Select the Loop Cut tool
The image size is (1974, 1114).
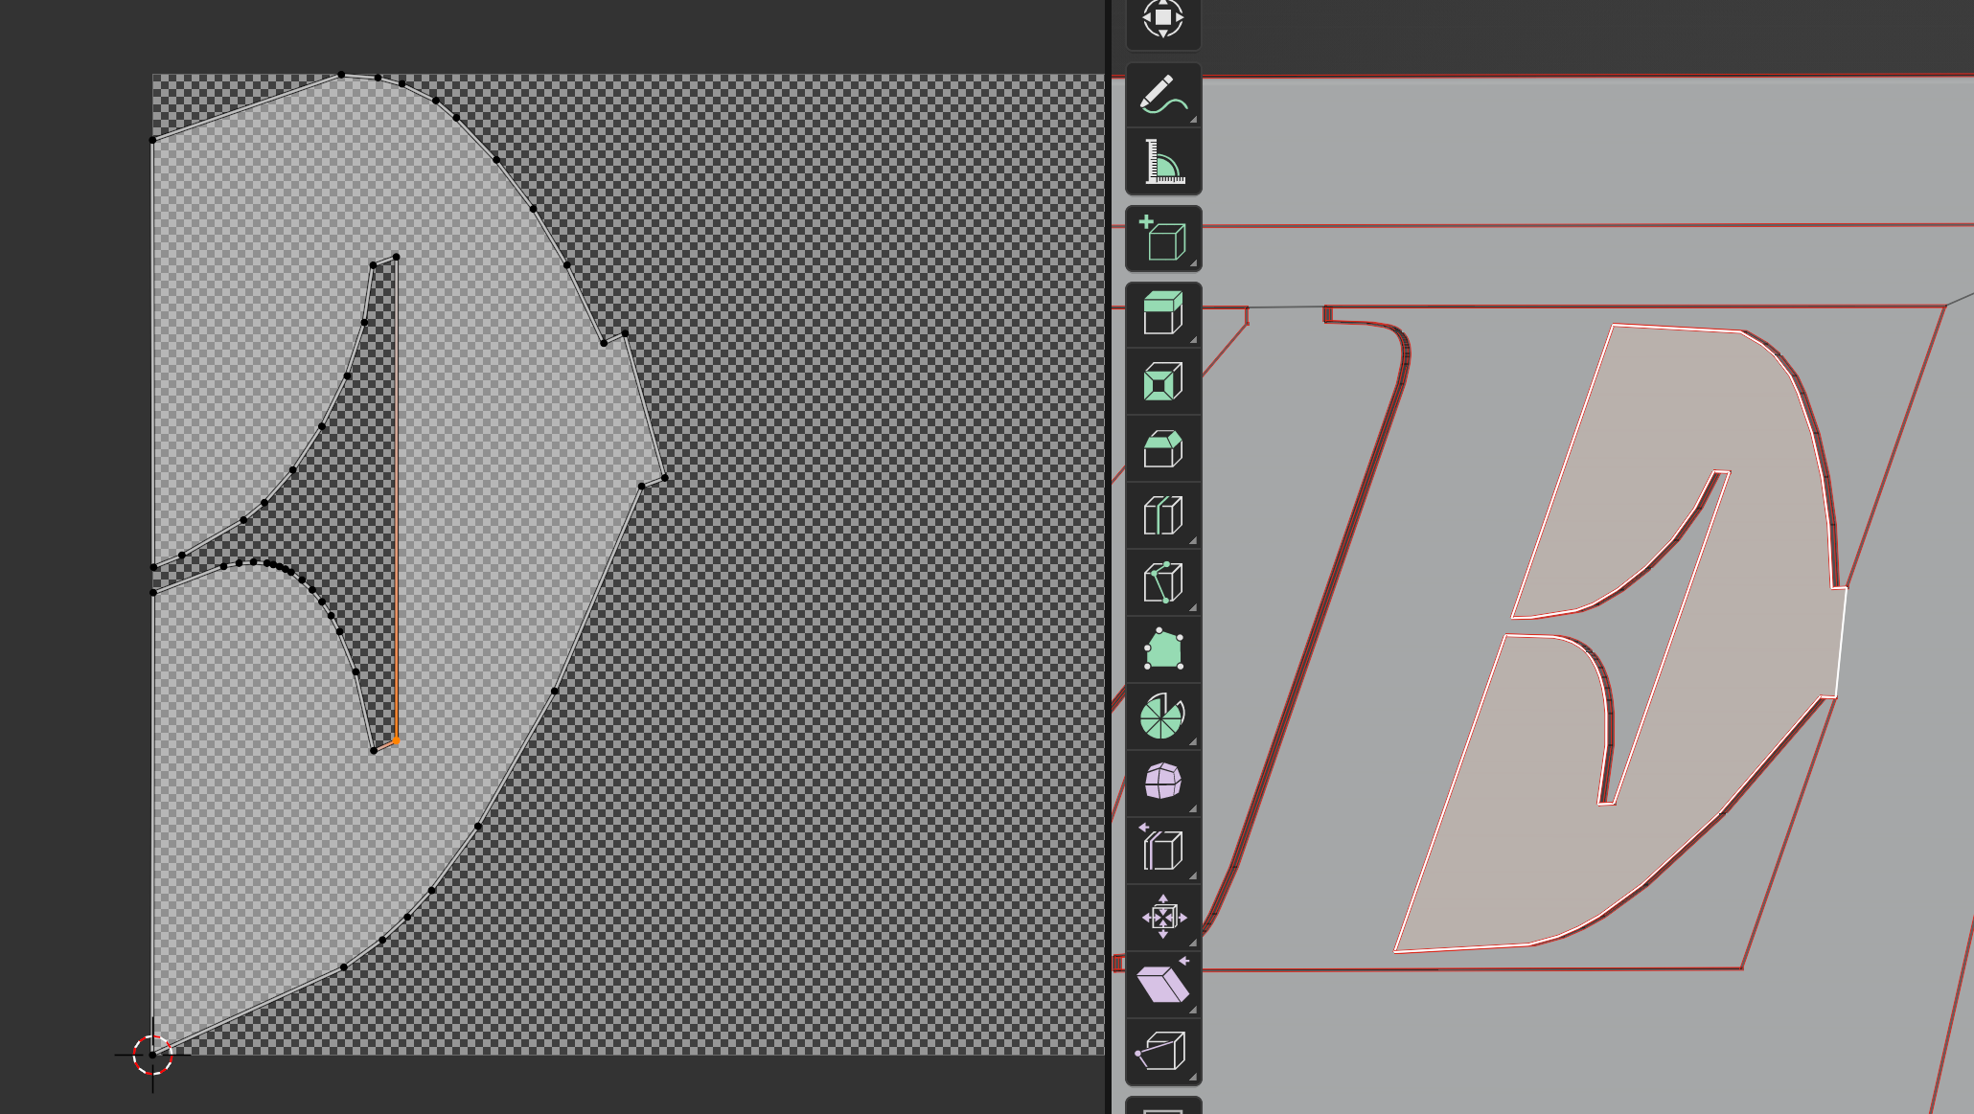coord(1163,516)
